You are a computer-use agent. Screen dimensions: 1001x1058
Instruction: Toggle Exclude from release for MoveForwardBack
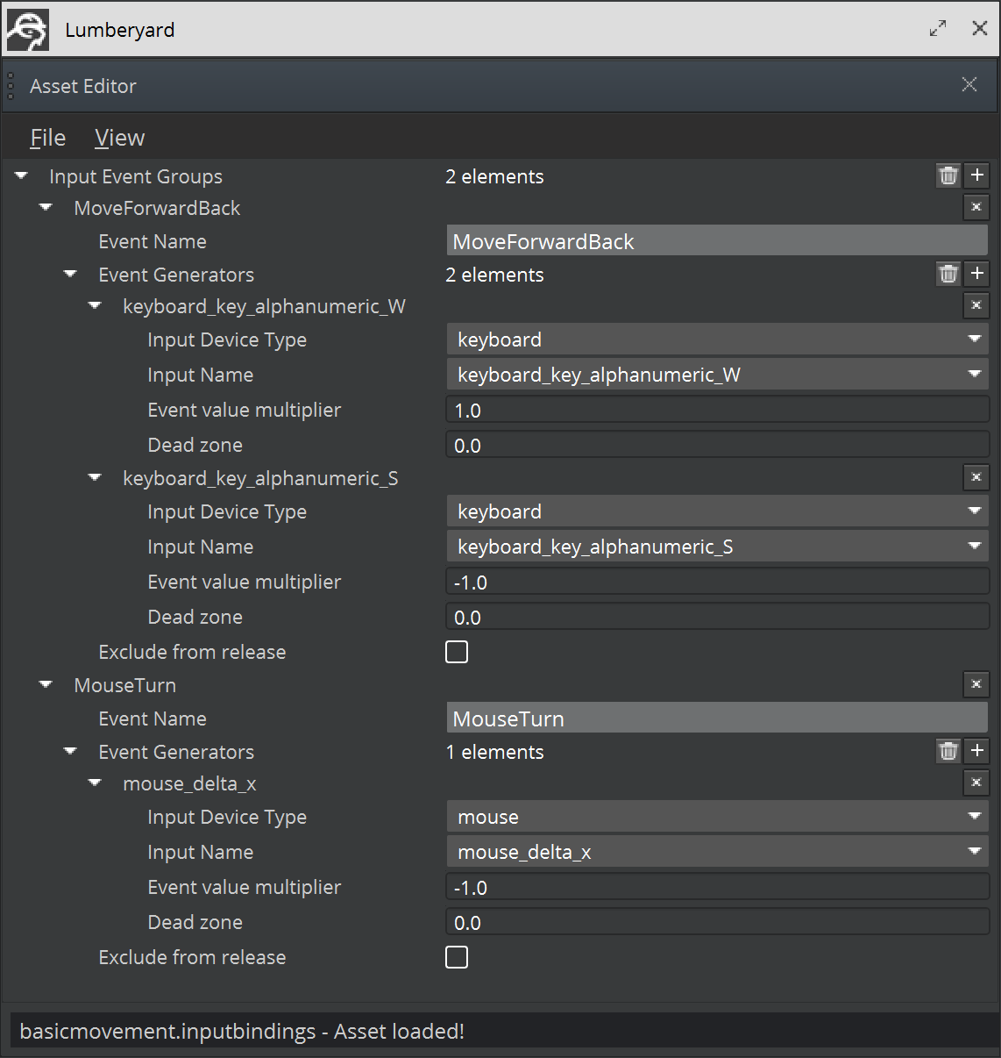(457, 652)
